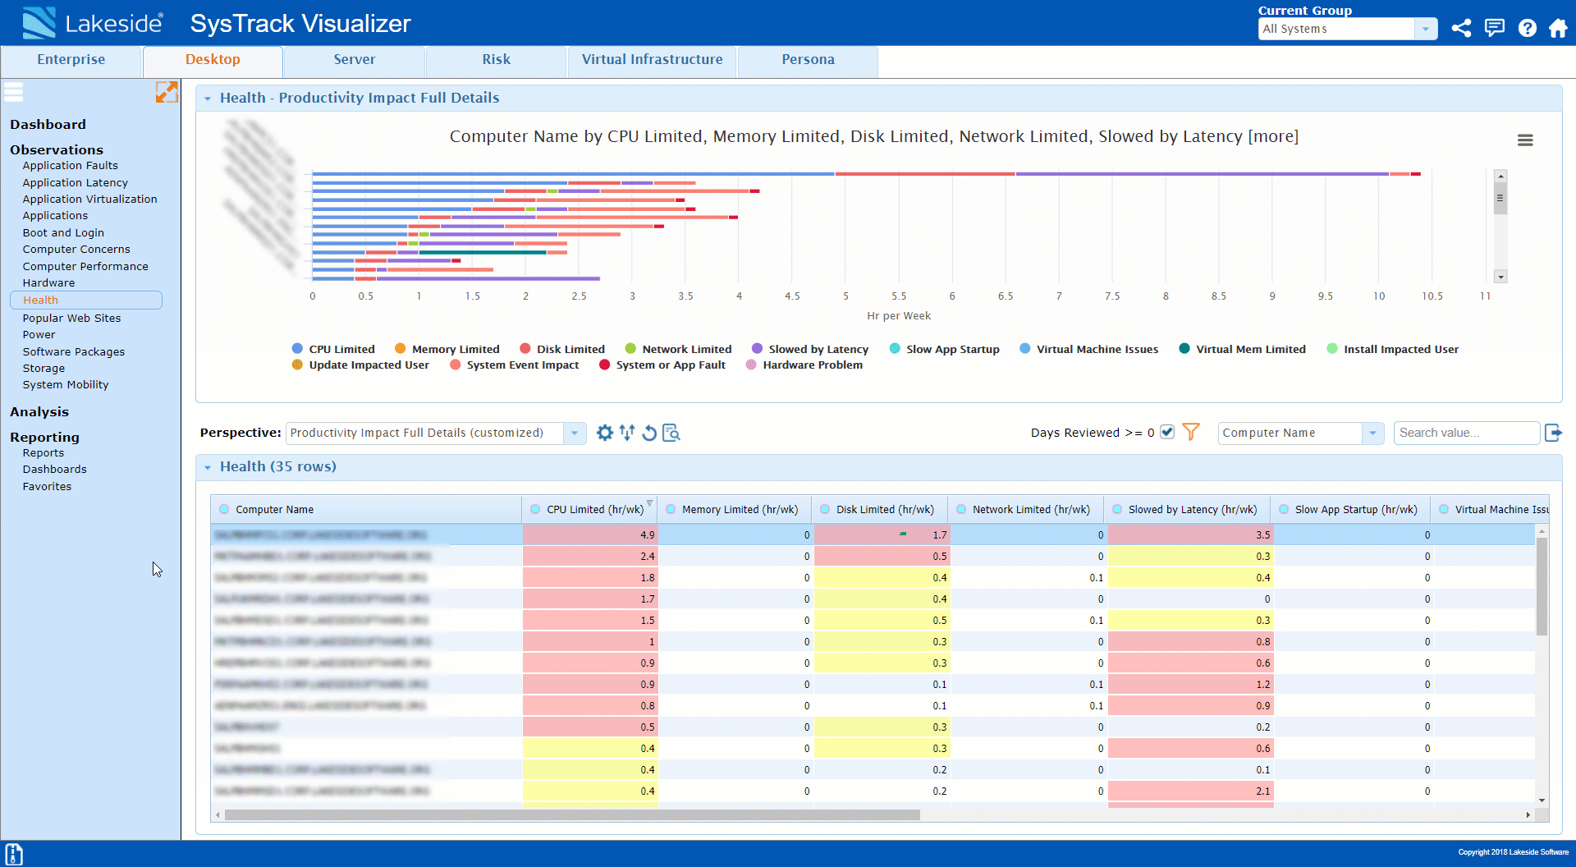Toggle the CPU Limited legend item
The image size is (1576, 867).
(342, 348)
